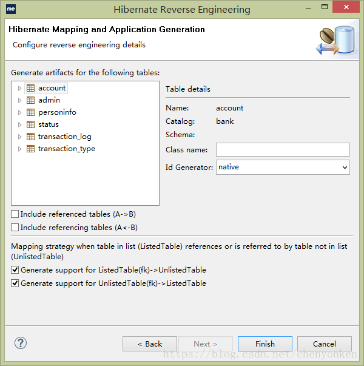Click 'Configure reverse engineering details' subtitle
The height and width of the screenshot is (366, 364).
79,45
